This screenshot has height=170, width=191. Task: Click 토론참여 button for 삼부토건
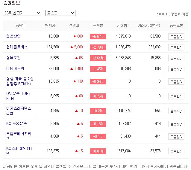click(176, 58)
